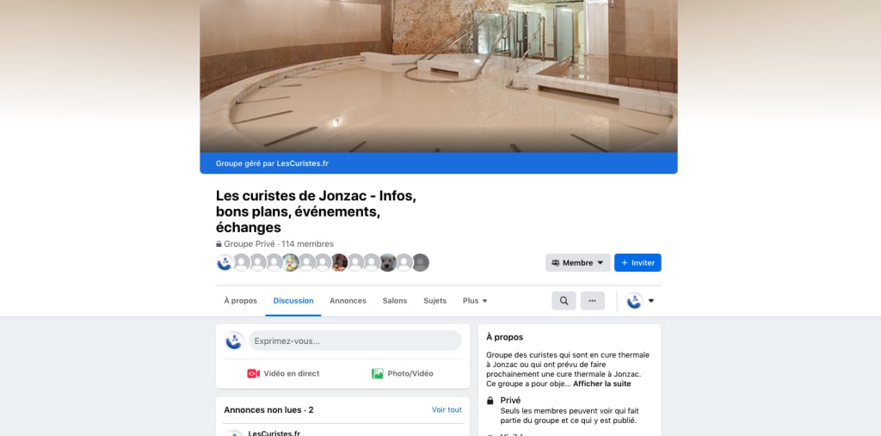Click the search magnifier icon button

[x=564, y=301]
